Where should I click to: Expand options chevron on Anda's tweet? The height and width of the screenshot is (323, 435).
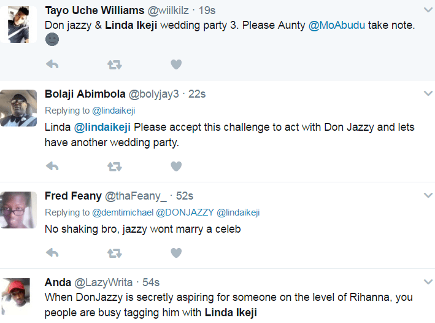tap(428, 282)
